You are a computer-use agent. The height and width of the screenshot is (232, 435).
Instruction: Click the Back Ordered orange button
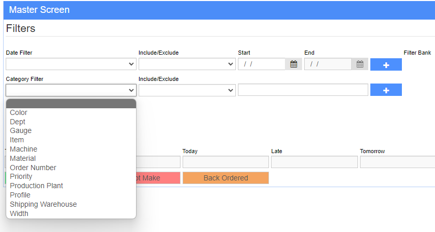[x=226, y=178]
